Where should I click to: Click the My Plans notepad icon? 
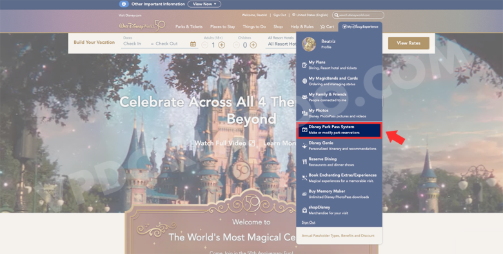[x=304, y=65]
